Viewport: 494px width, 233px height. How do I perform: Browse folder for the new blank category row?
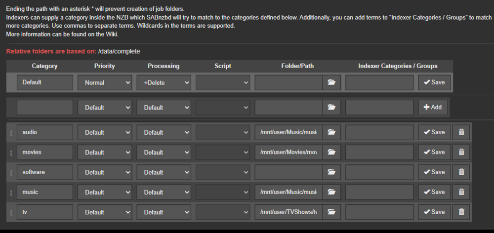point(331,108)
